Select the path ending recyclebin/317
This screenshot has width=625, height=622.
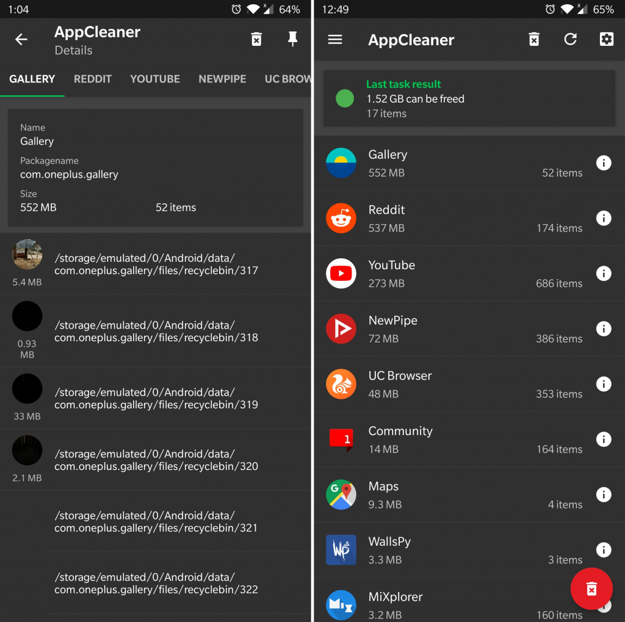156,264
